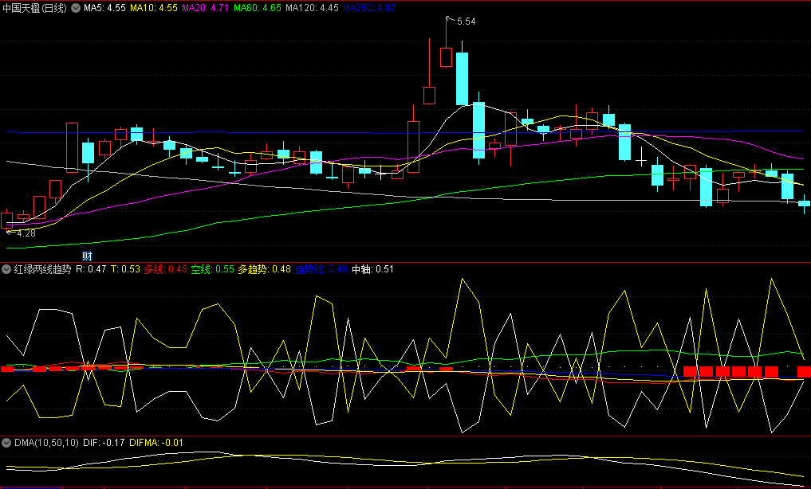811x489 pixels.
Task: Select the 中国天楹 (日线) stock title
Action: (34, 8)
